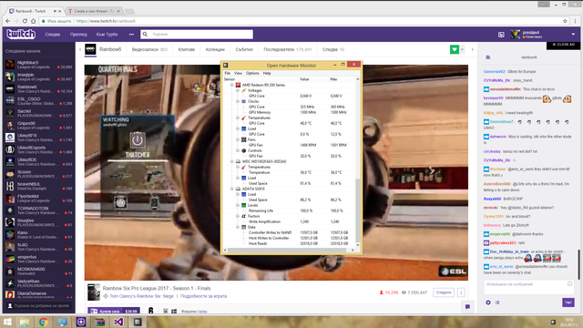
Task: Collapse the Data node under ADATA SX910
Action: (x=238, y=227)
